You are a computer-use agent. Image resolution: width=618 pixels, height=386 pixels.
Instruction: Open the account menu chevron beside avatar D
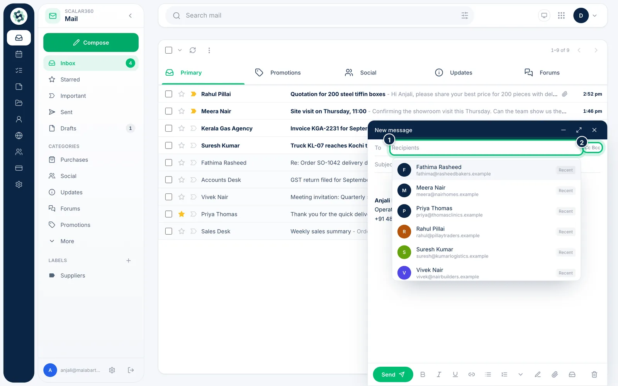[x=594, y=15]
